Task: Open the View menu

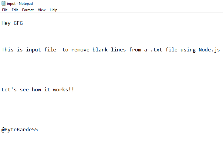Action: (42, 10)
